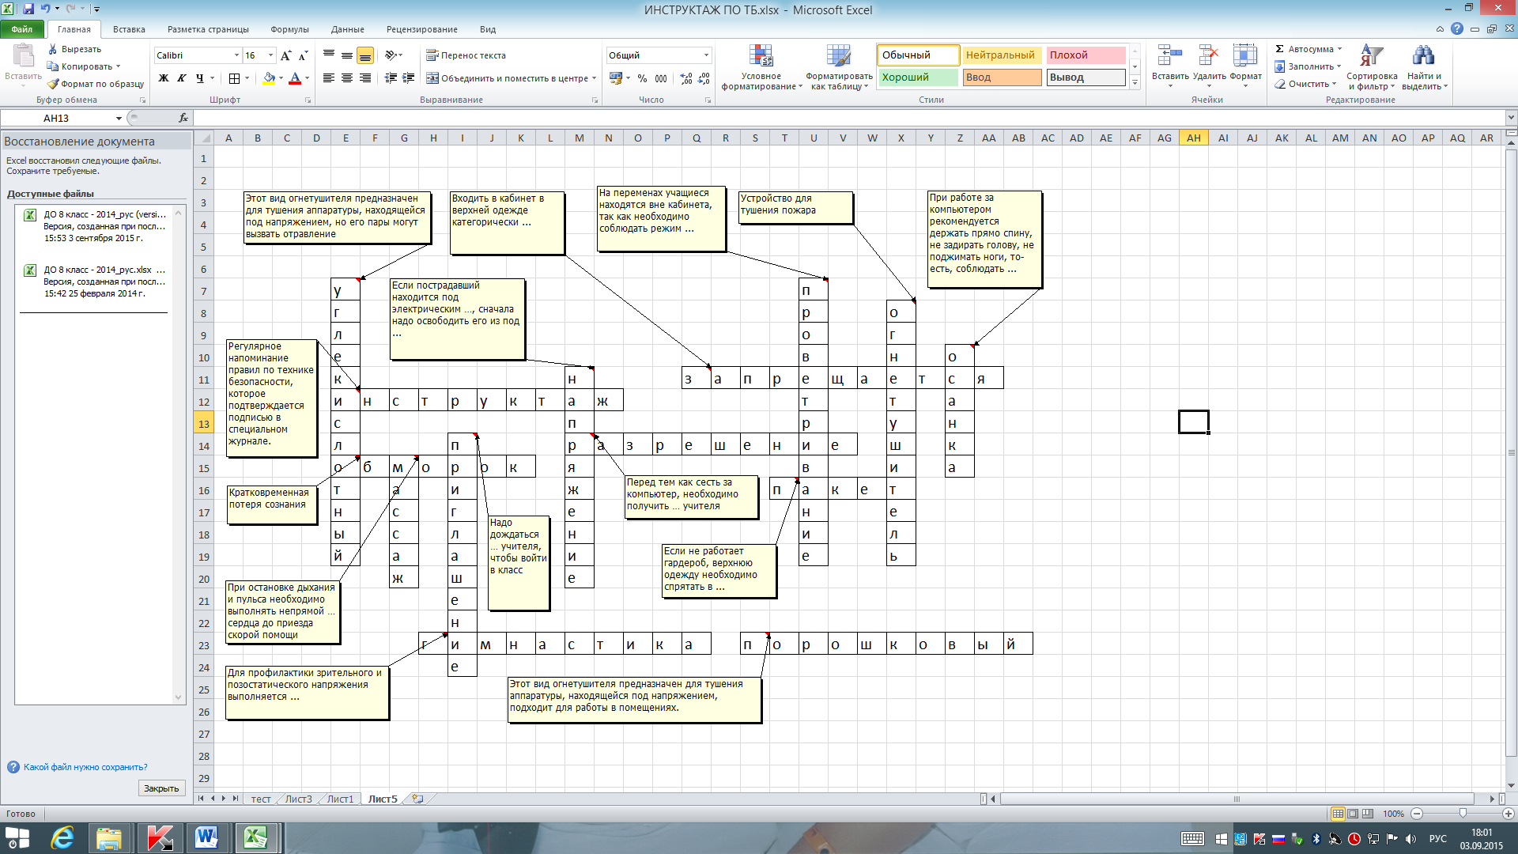
Task: Select the Лист3 sheet tab
Action: pyautogui.click(x=299, y=799)
